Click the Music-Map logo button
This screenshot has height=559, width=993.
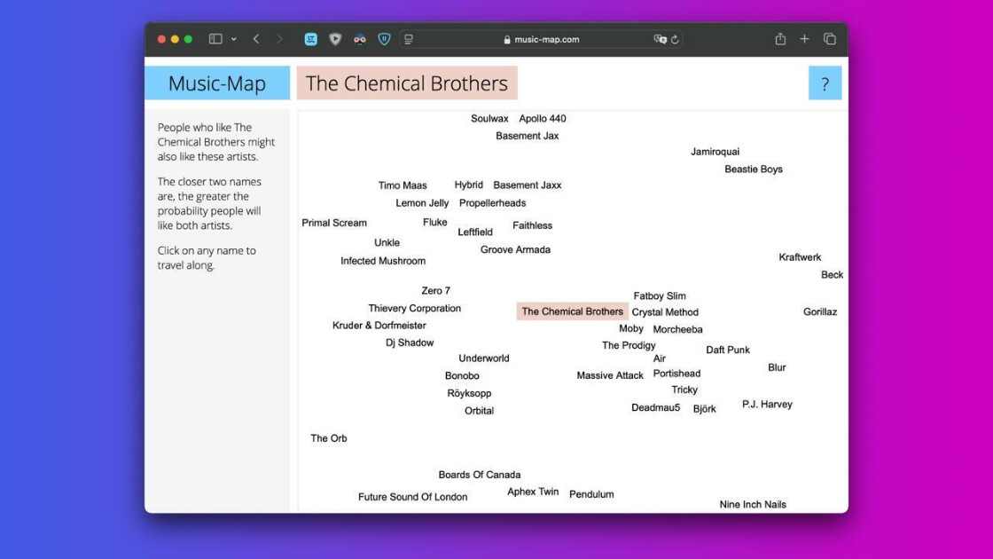click(x=217, y=83)
